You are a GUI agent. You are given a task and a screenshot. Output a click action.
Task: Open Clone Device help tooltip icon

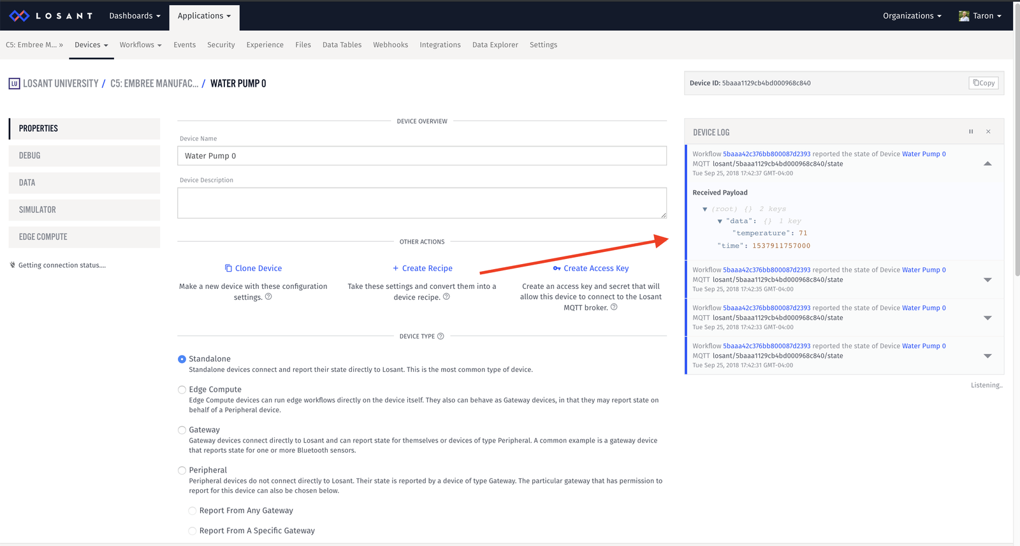[268, 297]
